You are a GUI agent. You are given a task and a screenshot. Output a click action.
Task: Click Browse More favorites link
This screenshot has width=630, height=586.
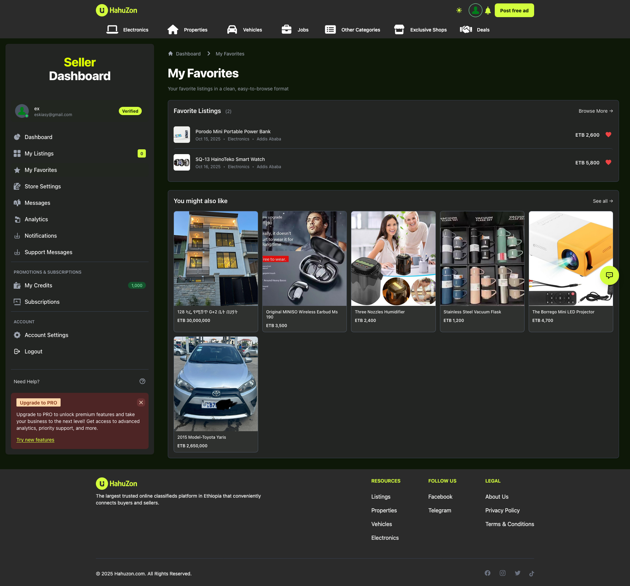tap(595, 111)
